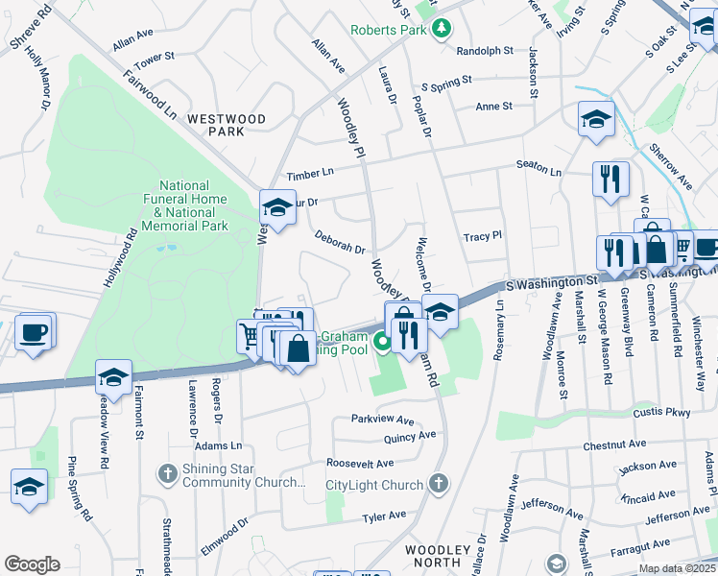Open school marker near Welcome Dr
Screen dimensions: 718x576
(440, 314)
